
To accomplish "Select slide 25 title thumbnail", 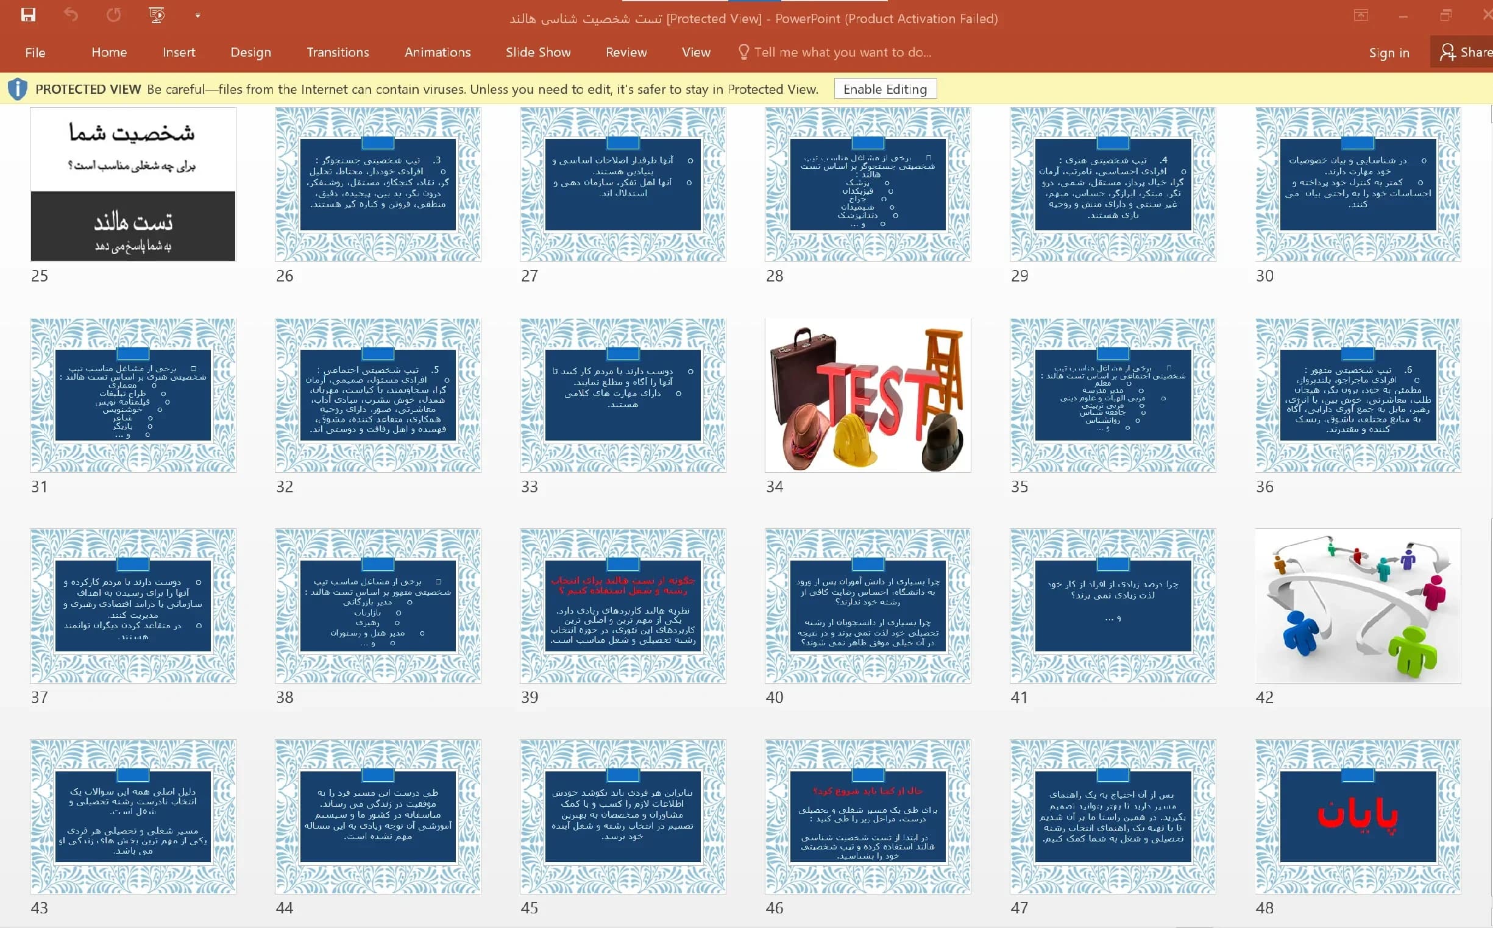I will 133,185.
